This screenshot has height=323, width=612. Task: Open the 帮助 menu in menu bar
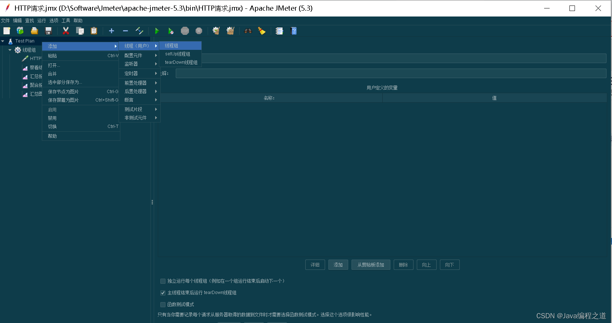point(78,21)
